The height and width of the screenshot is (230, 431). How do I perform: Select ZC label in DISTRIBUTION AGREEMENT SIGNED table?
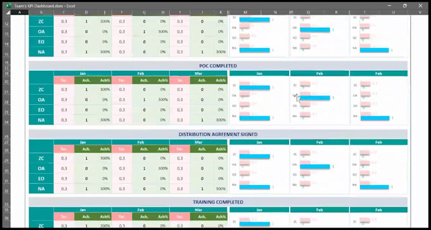41,158
